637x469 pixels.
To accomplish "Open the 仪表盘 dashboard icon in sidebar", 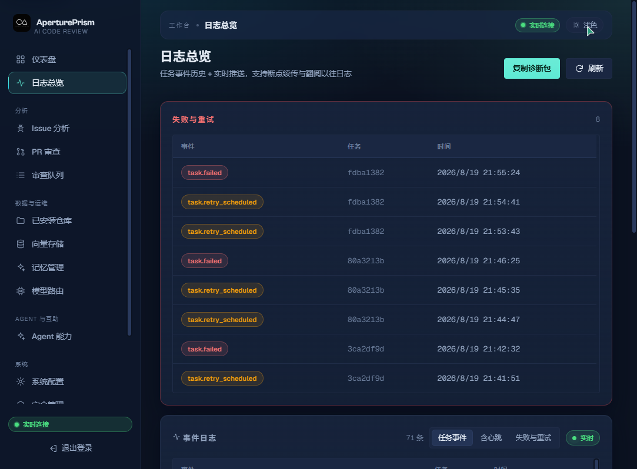I will pyautogui.click(x=21, y=60).
